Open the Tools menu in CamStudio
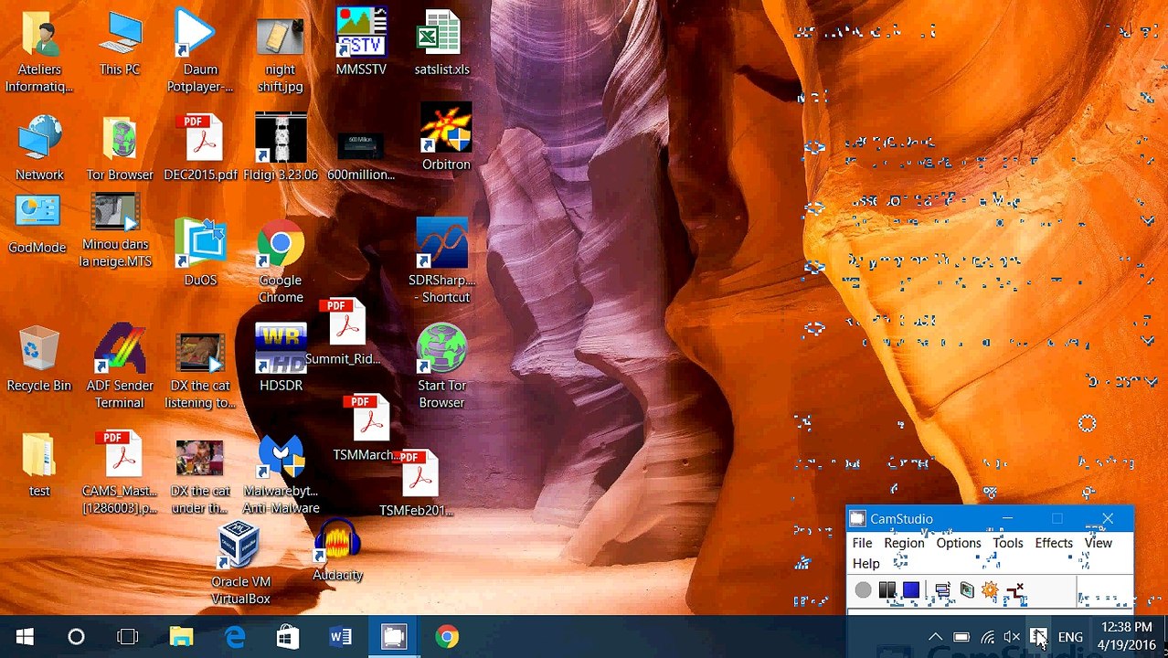Image resolution: width=1168 pixels, height=658 pixels. pyautogui.click(x=1007, y=543)
